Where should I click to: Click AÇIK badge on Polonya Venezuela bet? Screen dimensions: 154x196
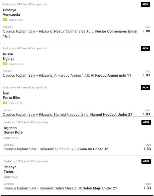(x=145, y=4)
